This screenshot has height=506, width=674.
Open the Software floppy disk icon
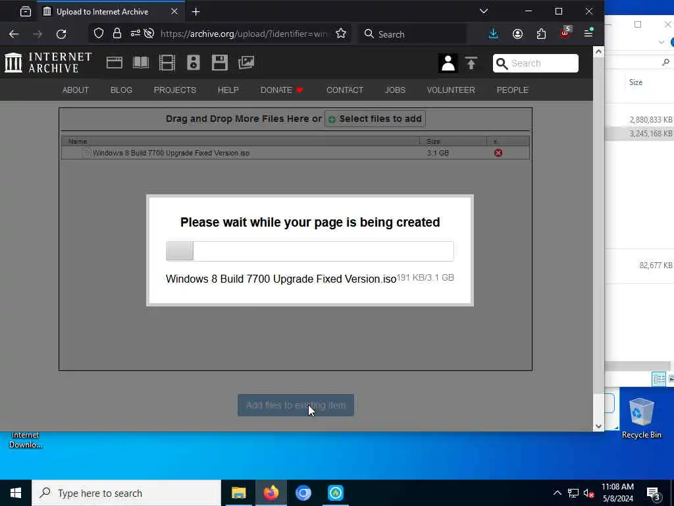pyautogui.click(x=220, y=63)
